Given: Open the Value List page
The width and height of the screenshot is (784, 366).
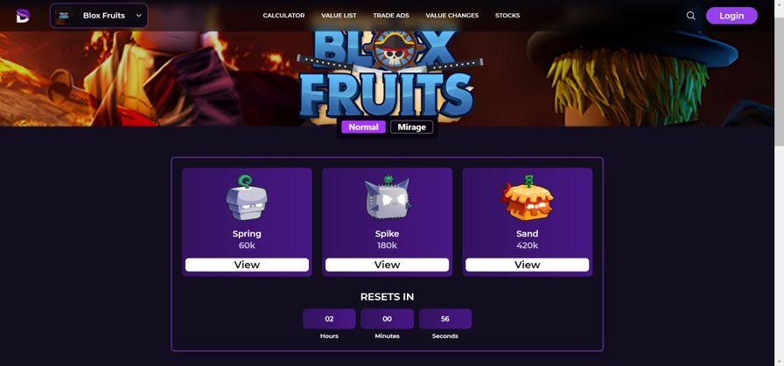Looking at the screenshot, I should click(x=339, y=16).
